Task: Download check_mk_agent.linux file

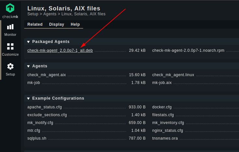Action: click(173, 75)
